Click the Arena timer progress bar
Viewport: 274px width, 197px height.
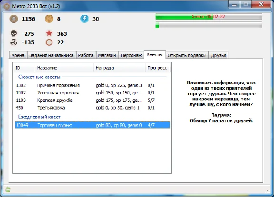click(209, 17)
